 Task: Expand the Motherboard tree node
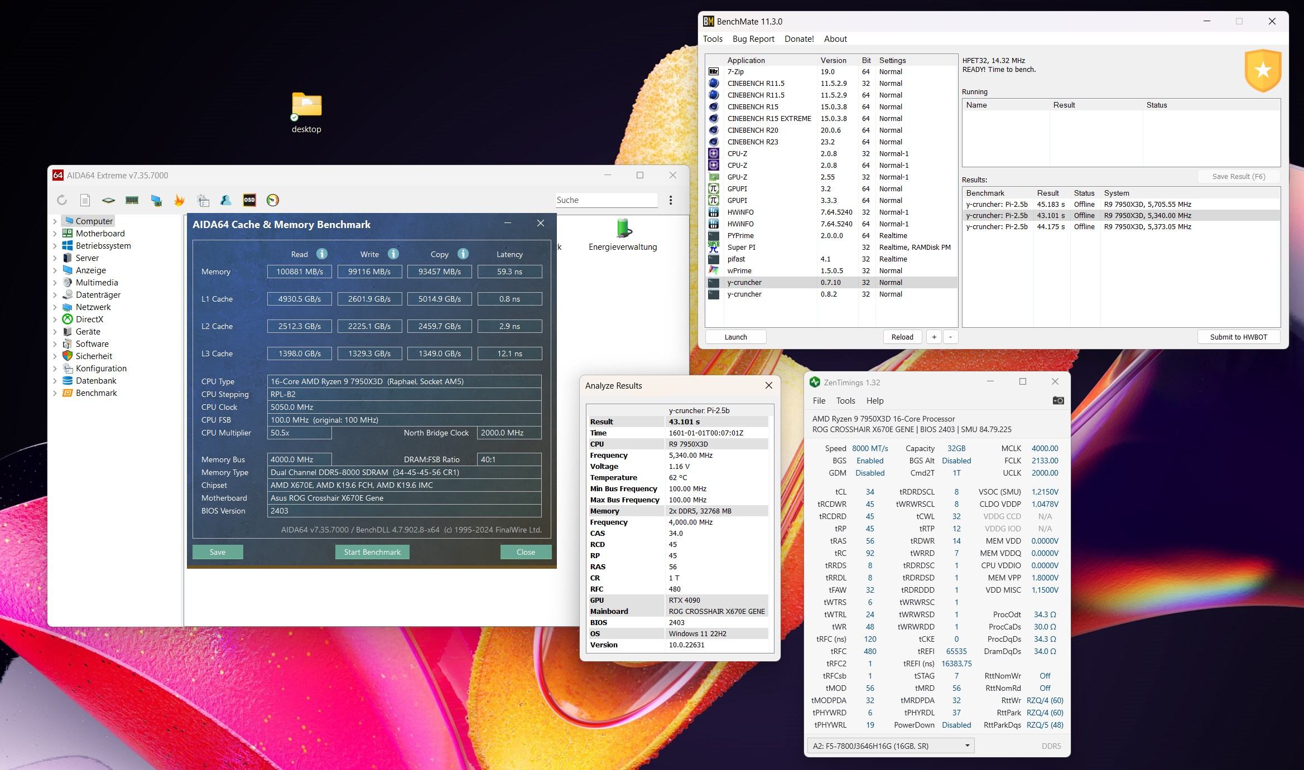55,234
